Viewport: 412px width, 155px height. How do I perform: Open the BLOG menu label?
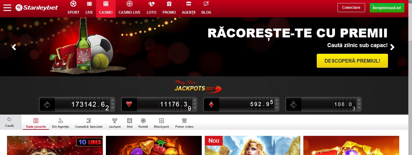tap(206, 12)
